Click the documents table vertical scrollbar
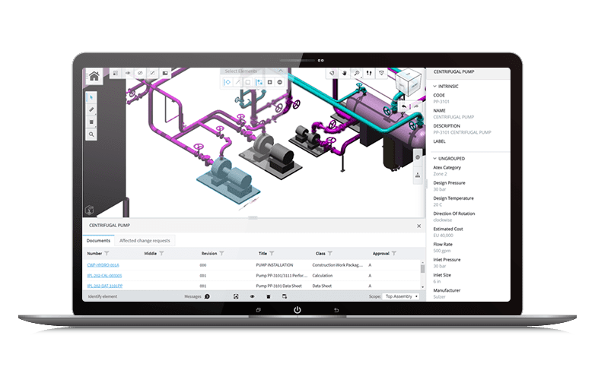 click(x=422, y=270)
